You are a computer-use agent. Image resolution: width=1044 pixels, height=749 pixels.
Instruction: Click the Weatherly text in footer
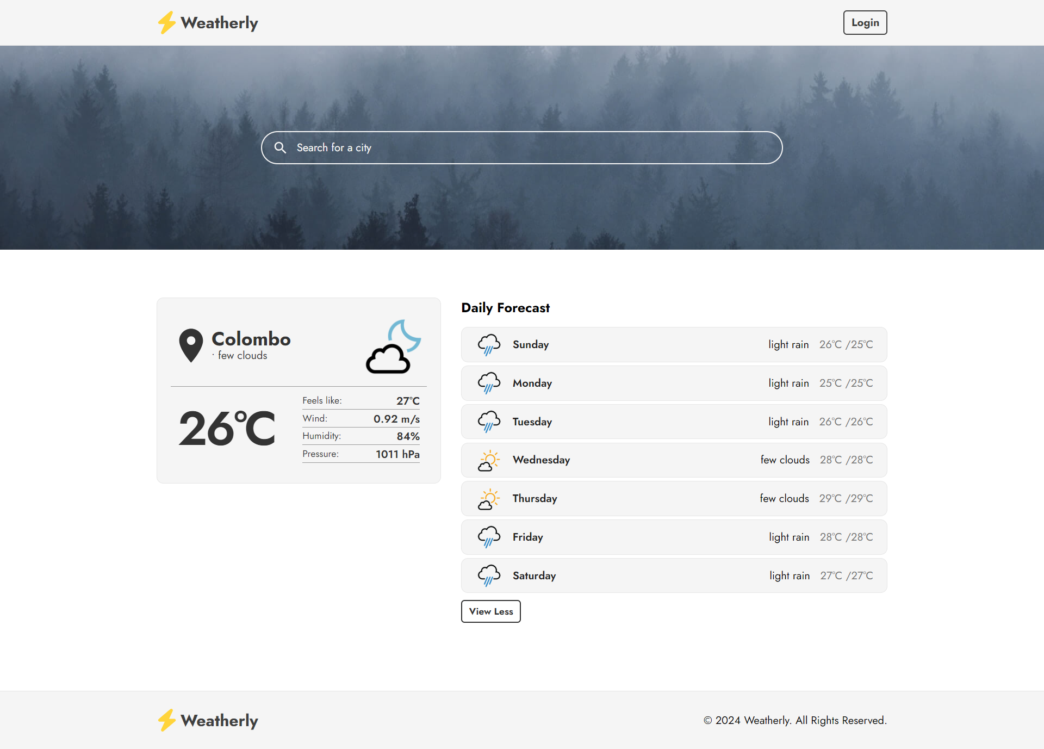[219, 720]
